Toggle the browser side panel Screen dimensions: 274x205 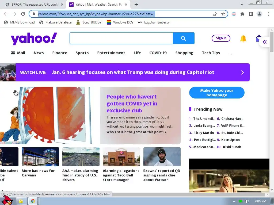(x=251, y=14)
